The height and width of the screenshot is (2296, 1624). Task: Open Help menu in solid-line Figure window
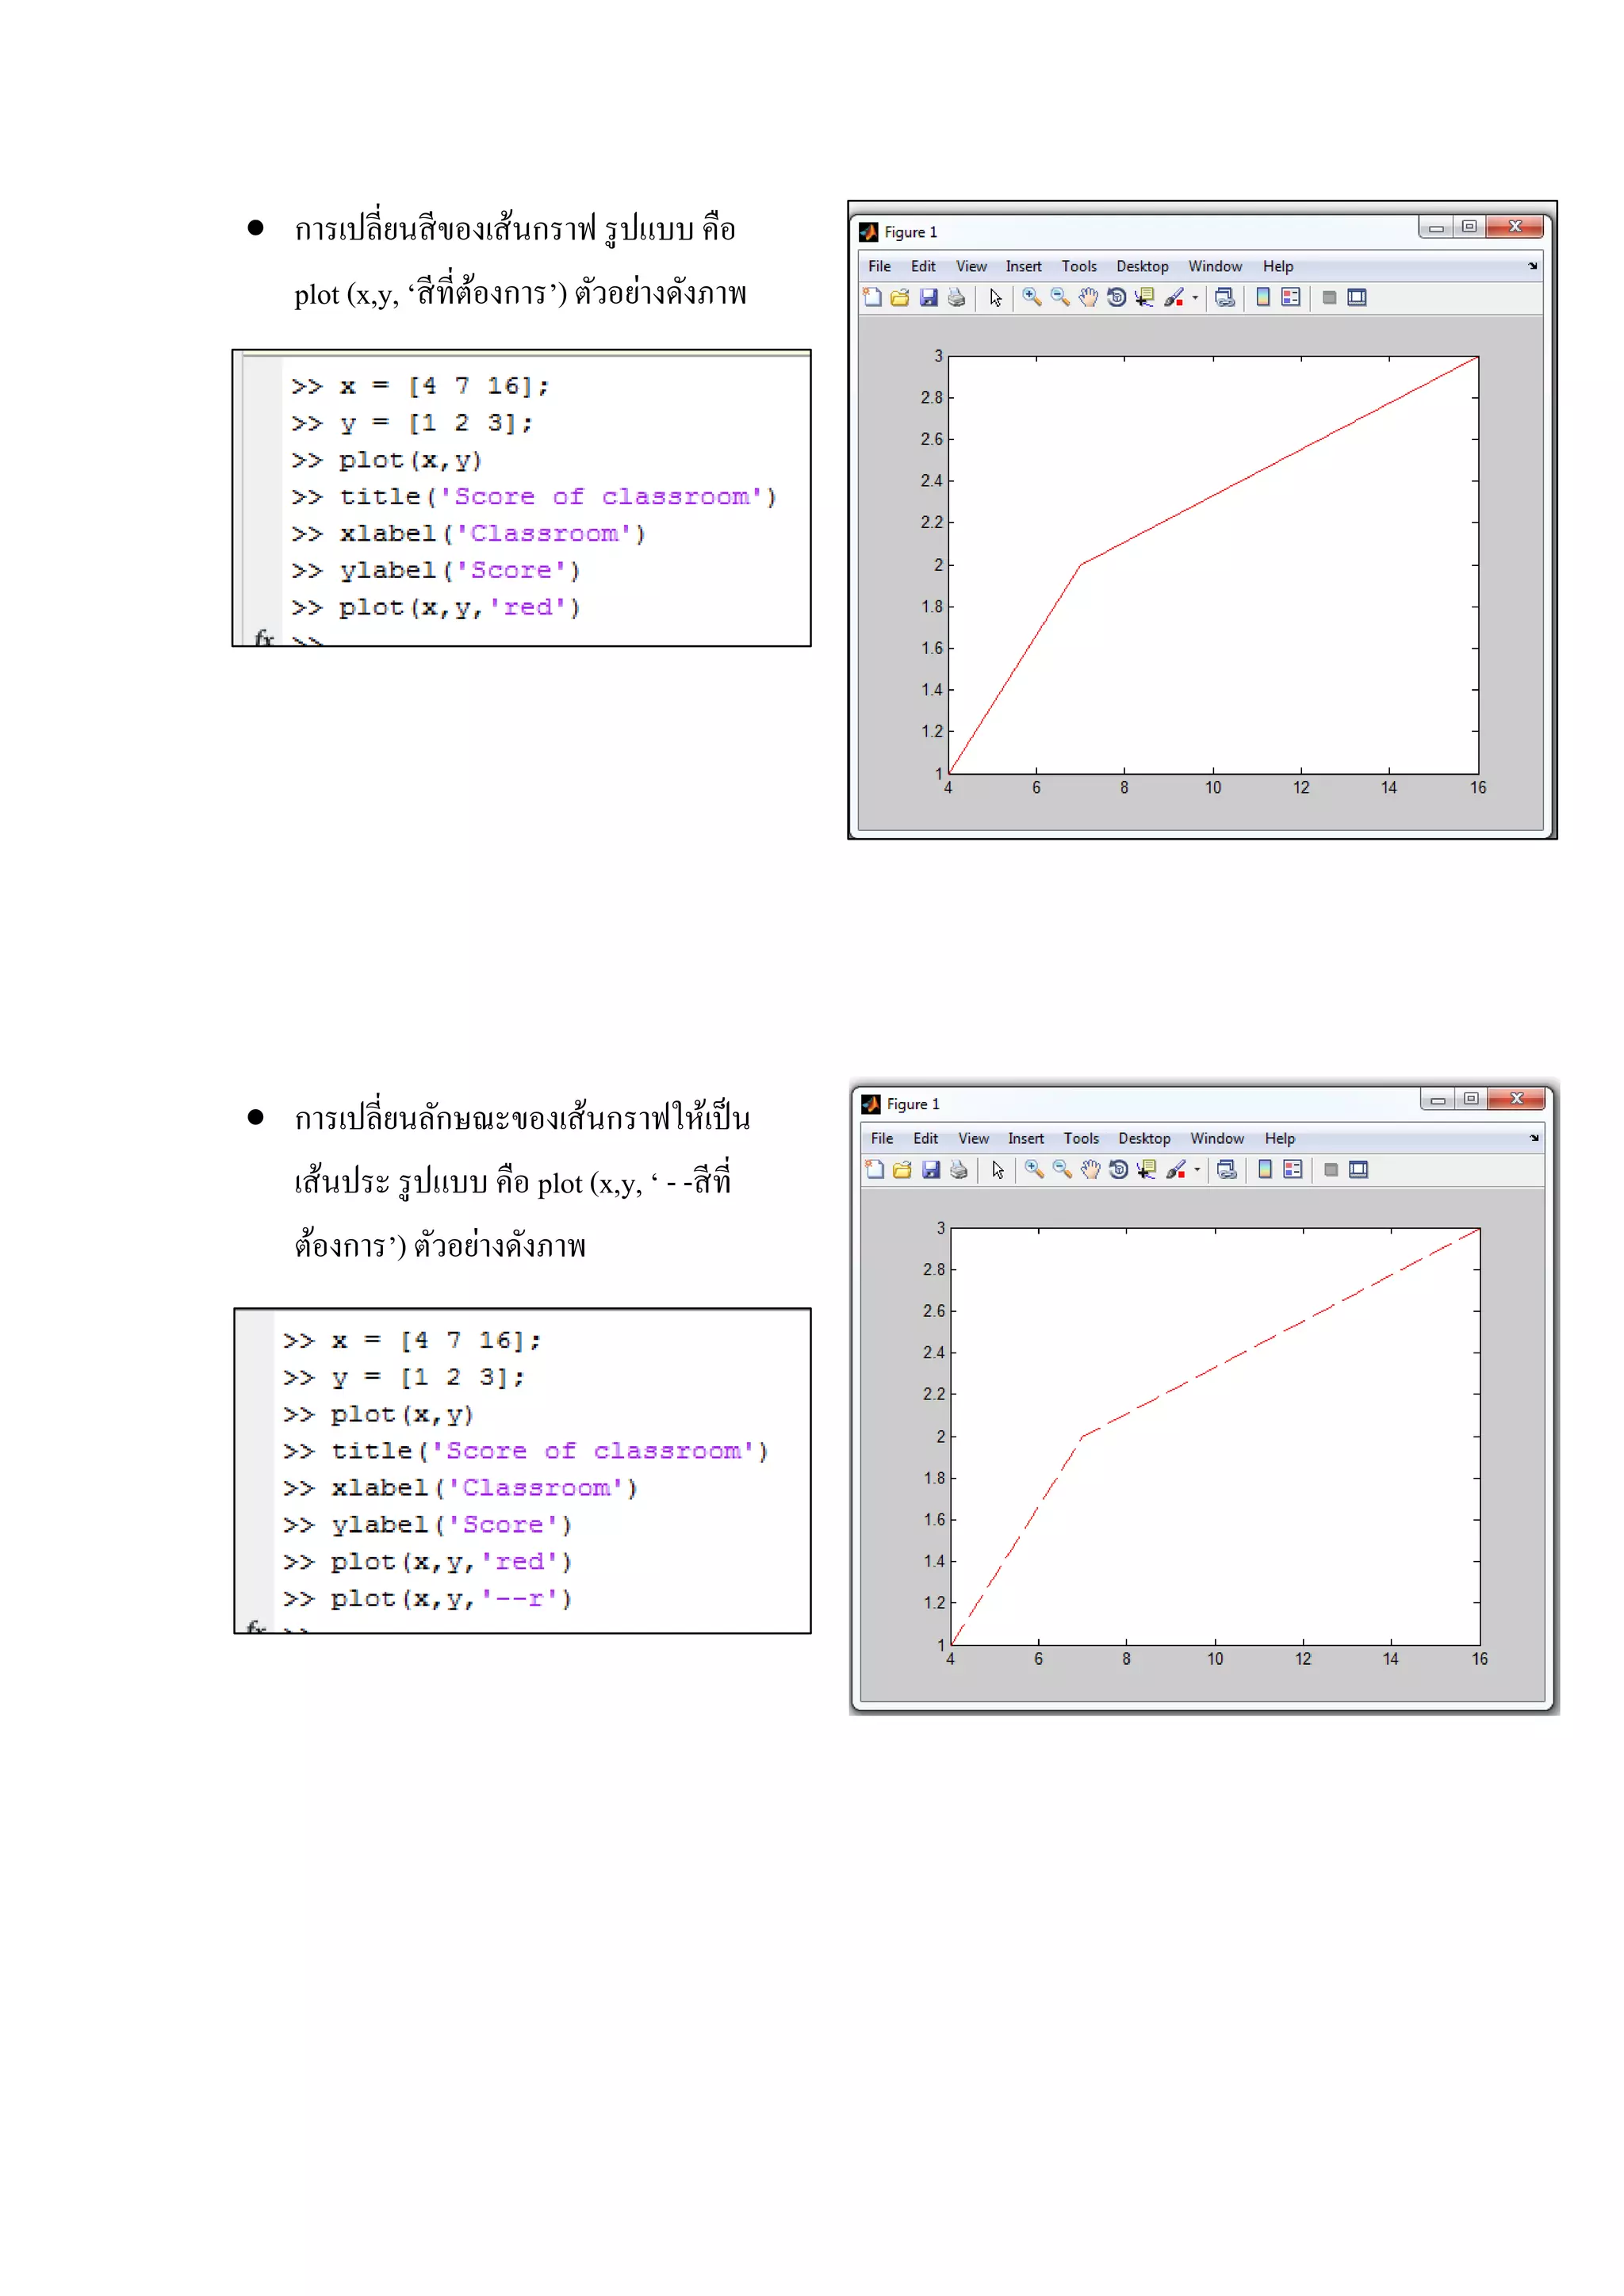pos(1278,266)
